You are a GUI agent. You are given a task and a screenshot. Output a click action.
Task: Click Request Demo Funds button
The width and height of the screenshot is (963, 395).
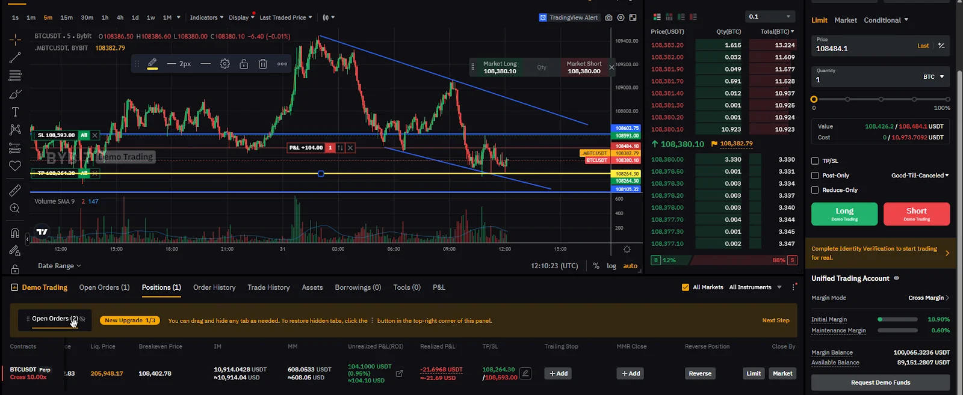(881, 382)
